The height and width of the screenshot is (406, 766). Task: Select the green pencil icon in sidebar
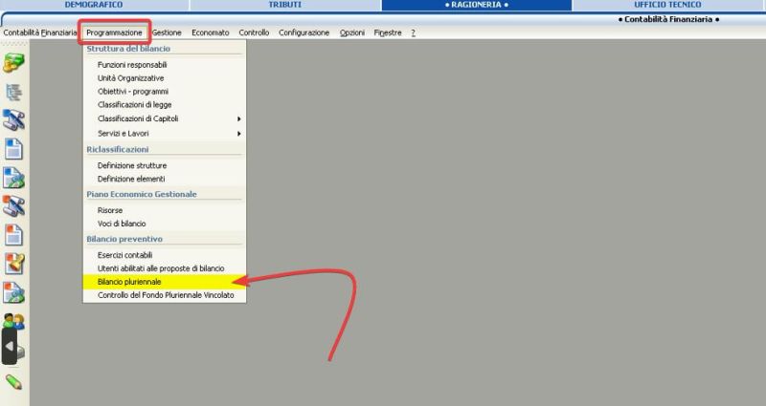tap(13, 382)
